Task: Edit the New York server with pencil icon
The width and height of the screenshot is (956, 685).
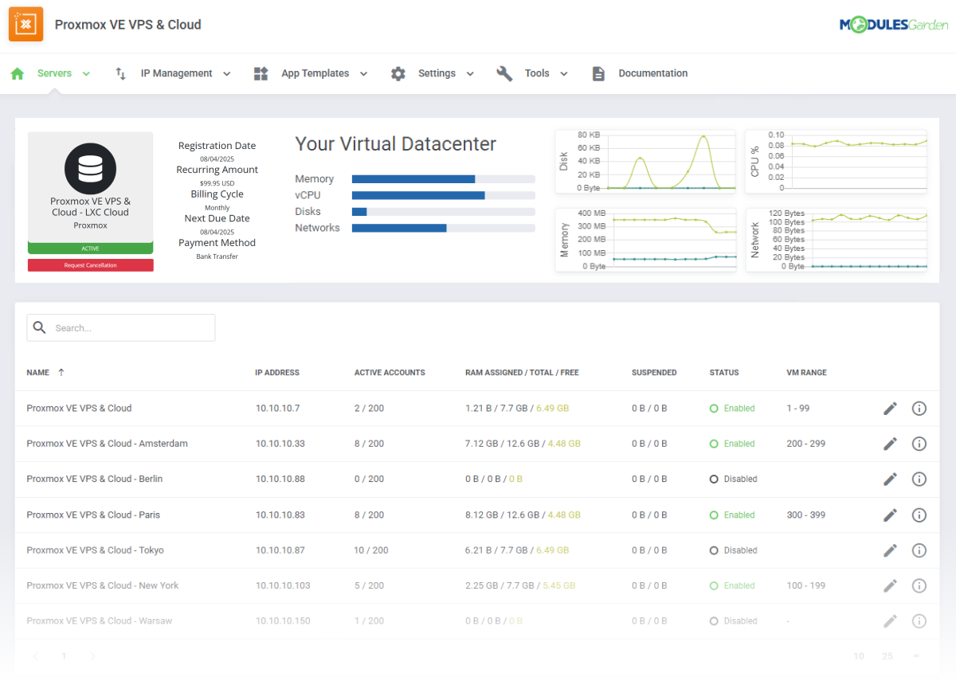Action: click(890, 585)
